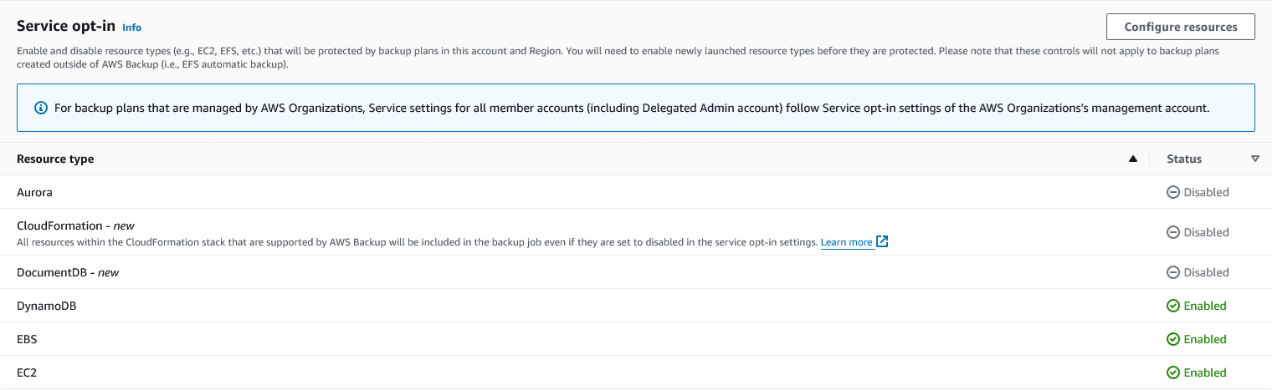The image size is (1272, 390).
Task: Click the external link icon after Learn more
Action: (882, 242)
